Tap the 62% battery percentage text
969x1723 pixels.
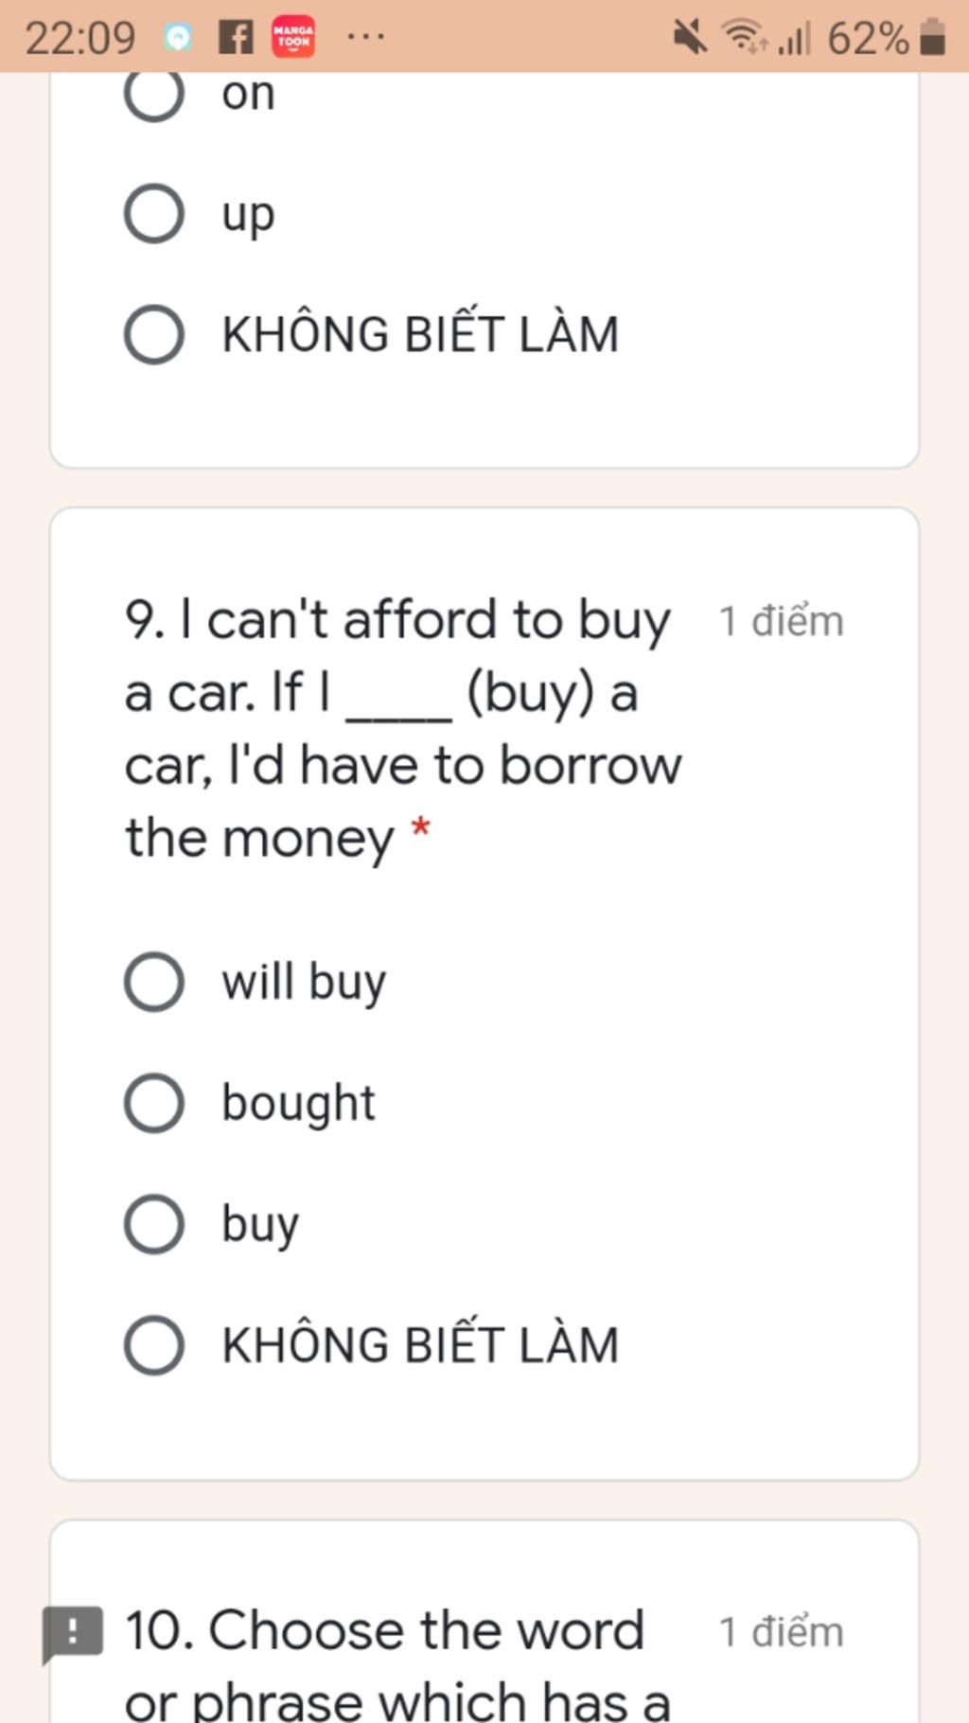[x=868, y=39]
